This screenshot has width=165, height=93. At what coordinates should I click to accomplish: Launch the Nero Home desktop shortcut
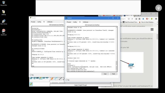4,22
